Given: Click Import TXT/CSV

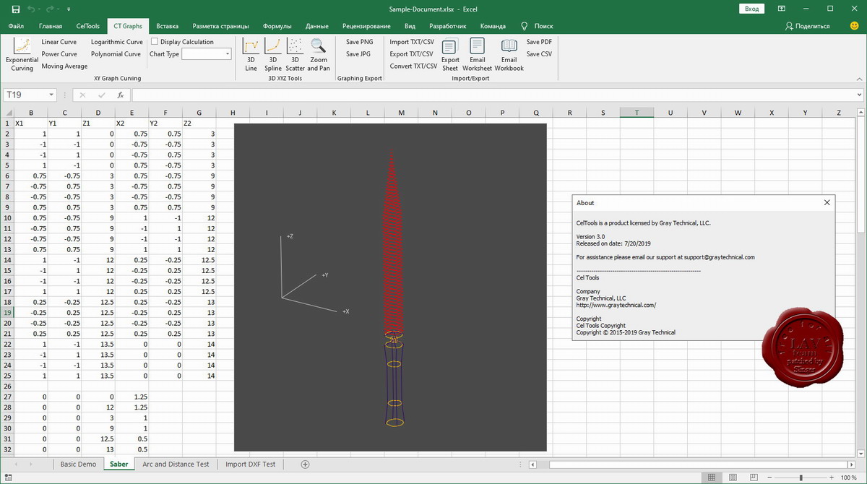Looking at the screenshot, I should pos(412,42).
